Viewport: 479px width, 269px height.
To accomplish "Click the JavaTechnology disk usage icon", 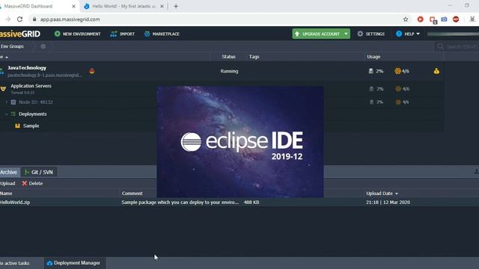I will (371, 71).
